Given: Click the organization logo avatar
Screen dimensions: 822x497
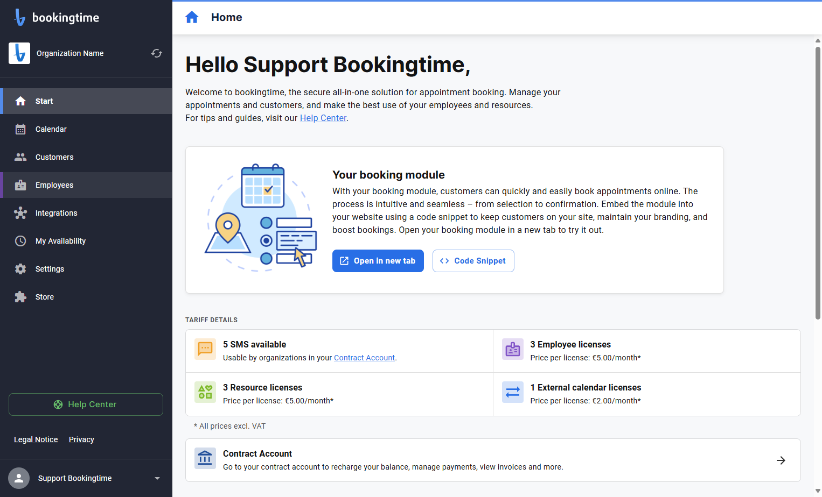Looking at the screenshot, I should (19, 53).
